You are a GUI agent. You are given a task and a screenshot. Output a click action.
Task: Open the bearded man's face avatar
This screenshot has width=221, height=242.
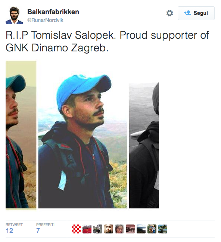(x=109, y=229)
